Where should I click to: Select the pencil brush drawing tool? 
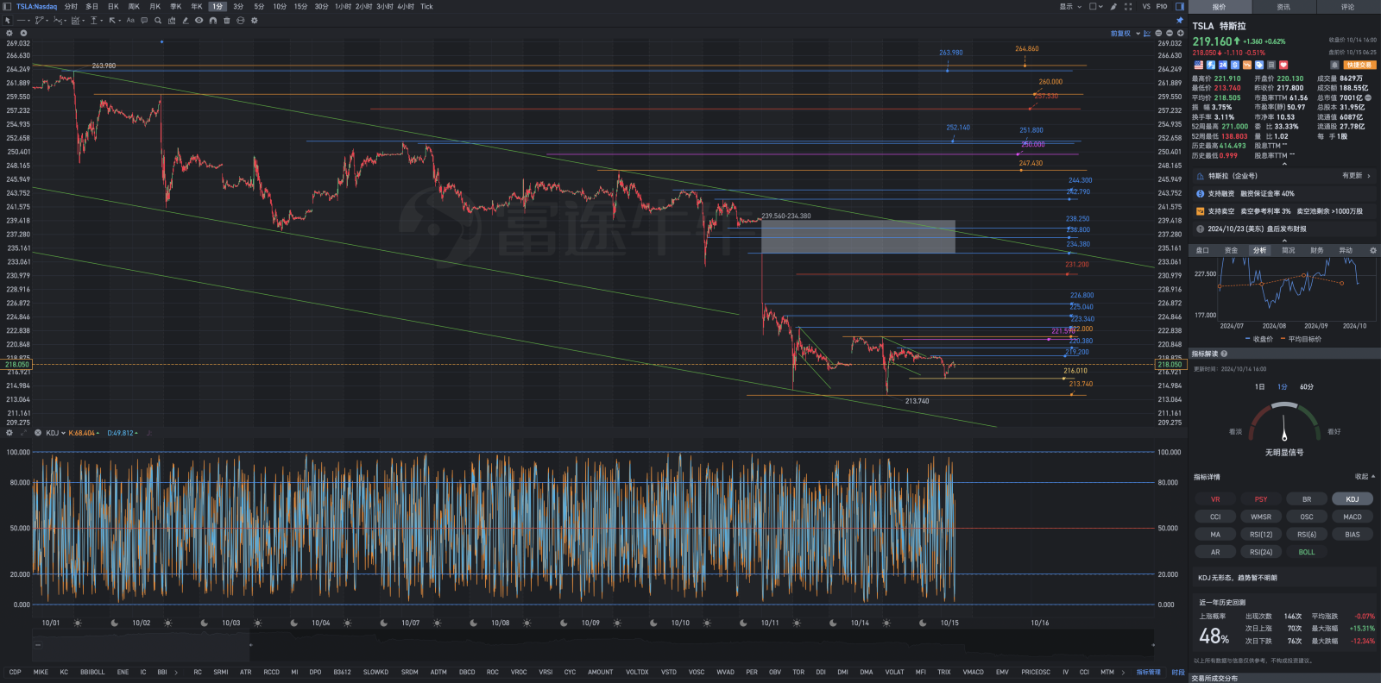pyautogui.click(x=186, y=20)
